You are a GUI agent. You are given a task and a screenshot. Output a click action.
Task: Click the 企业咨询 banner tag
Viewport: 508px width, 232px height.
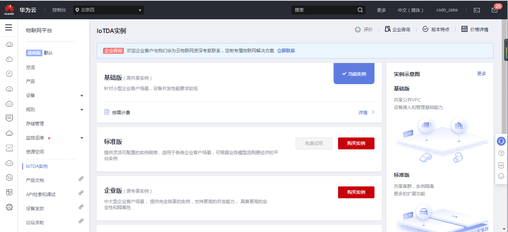point(113,51)
